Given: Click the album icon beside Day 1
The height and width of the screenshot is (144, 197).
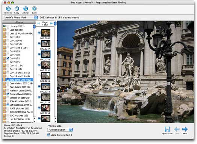Looking at the screenshot, I should point(5,37).
